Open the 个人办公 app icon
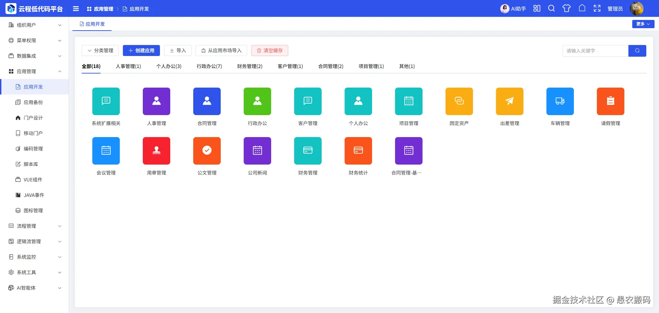Viewport: 659px width, 313px height. pyautogui.click(x=358, y=101)
